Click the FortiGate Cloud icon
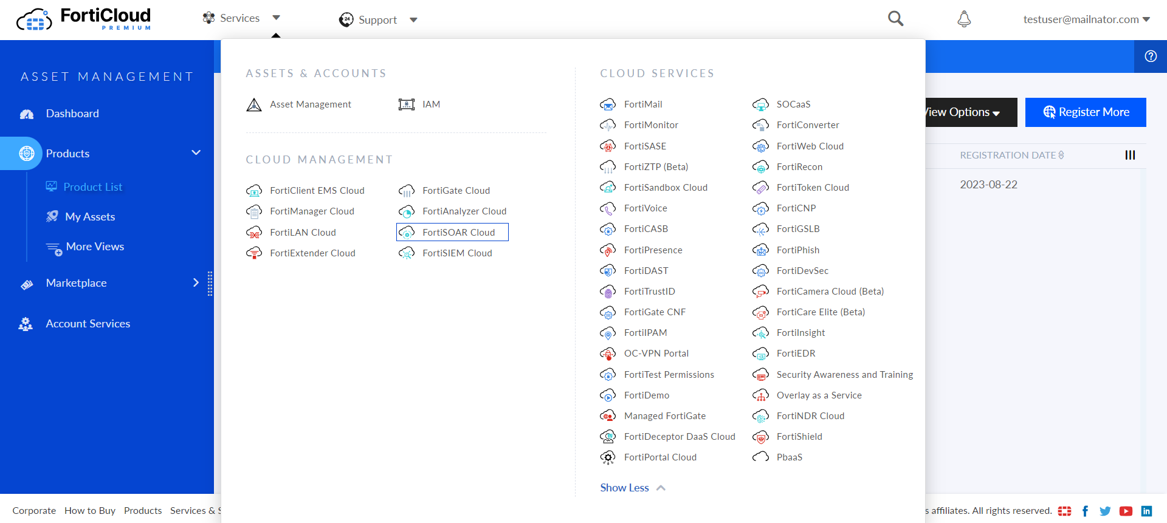The image size is (1167, 523). pyautogui.click(x=407, y=191)
